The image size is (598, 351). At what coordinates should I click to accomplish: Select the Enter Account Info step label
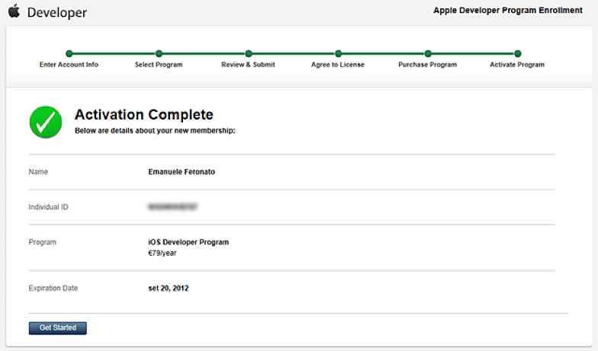[x=69, y=65]
